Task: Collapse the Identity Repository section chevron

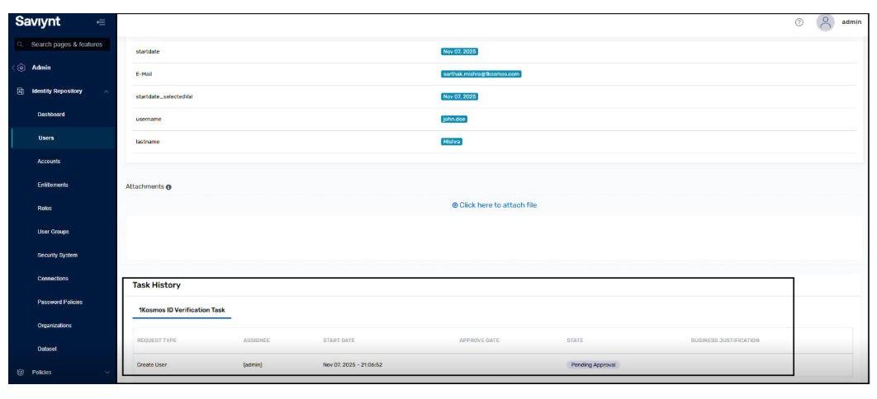Action: [x=106, y=91]
